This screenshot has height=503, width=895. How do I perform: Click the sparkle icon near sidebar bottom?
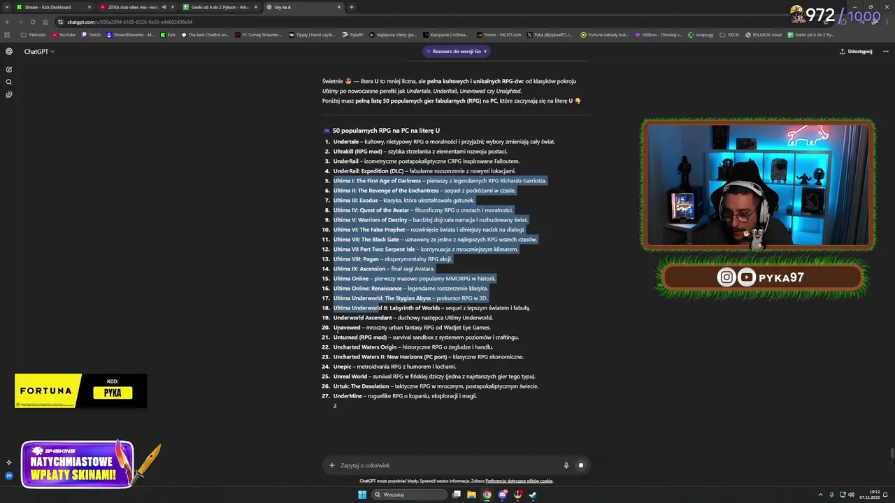(x=9, y=462)
